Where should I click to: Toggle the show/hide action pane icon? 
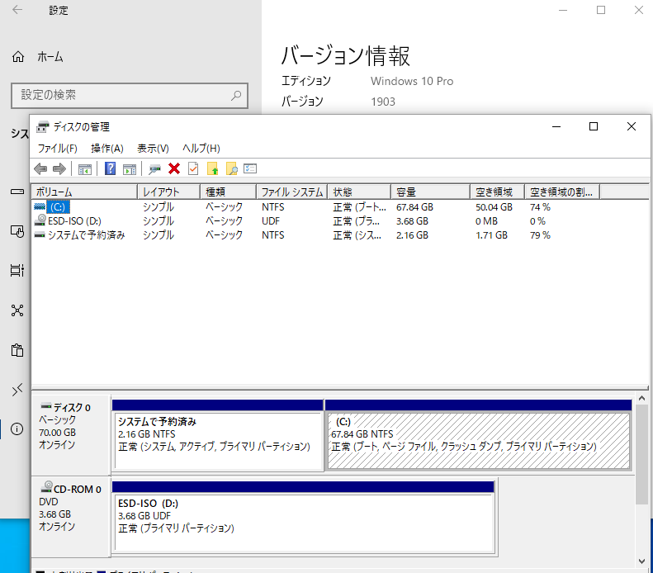130,169
